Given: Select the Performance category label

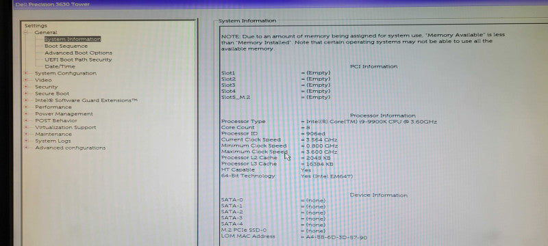Looking at the screenshot, I should point(53,107).
